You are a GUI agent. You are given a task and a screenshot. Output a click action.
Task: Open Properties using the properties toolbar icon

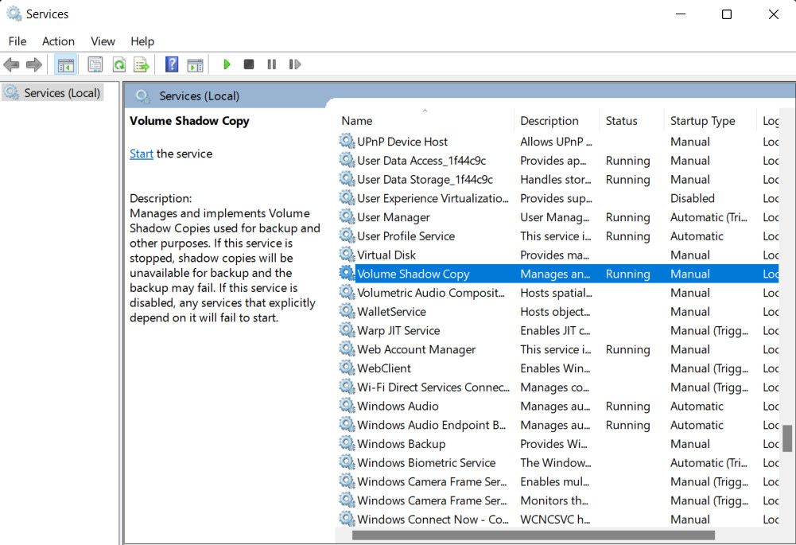95,64
